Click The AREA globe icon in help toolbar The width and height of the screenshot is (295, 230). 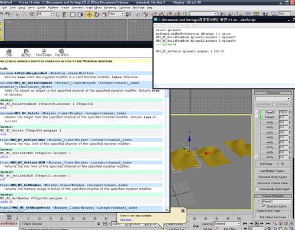[61, 53]
